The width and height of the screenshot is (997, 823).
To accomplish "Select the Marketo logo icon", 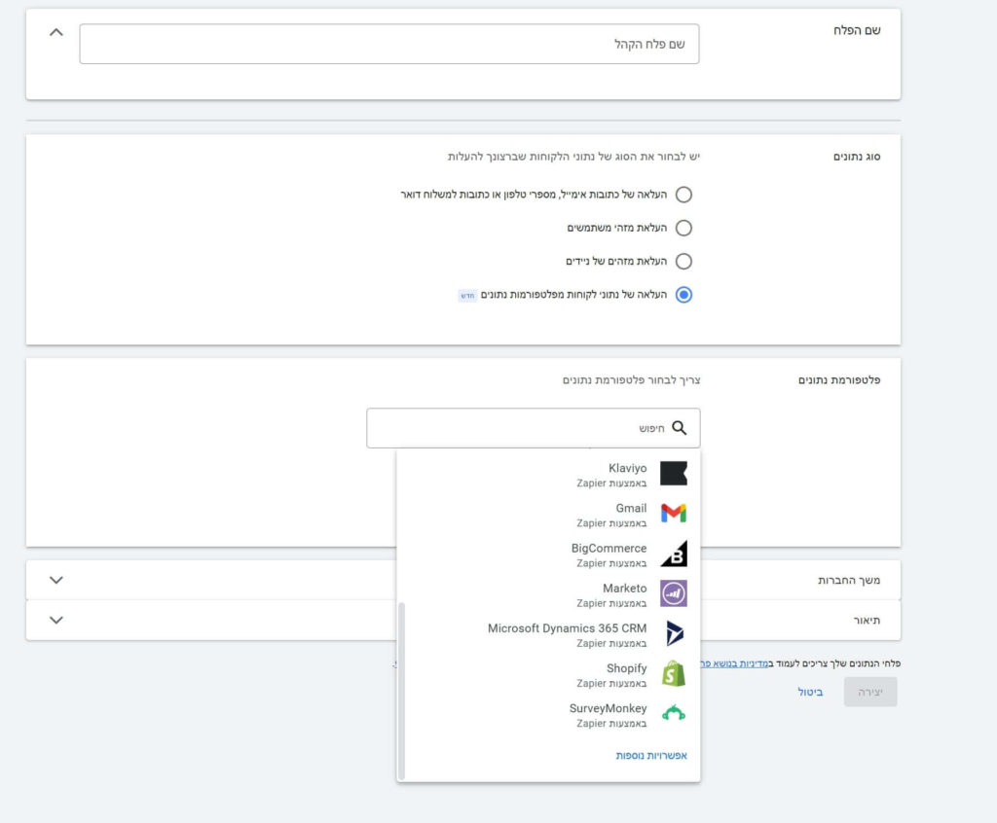I will click(x=674, y=593).
